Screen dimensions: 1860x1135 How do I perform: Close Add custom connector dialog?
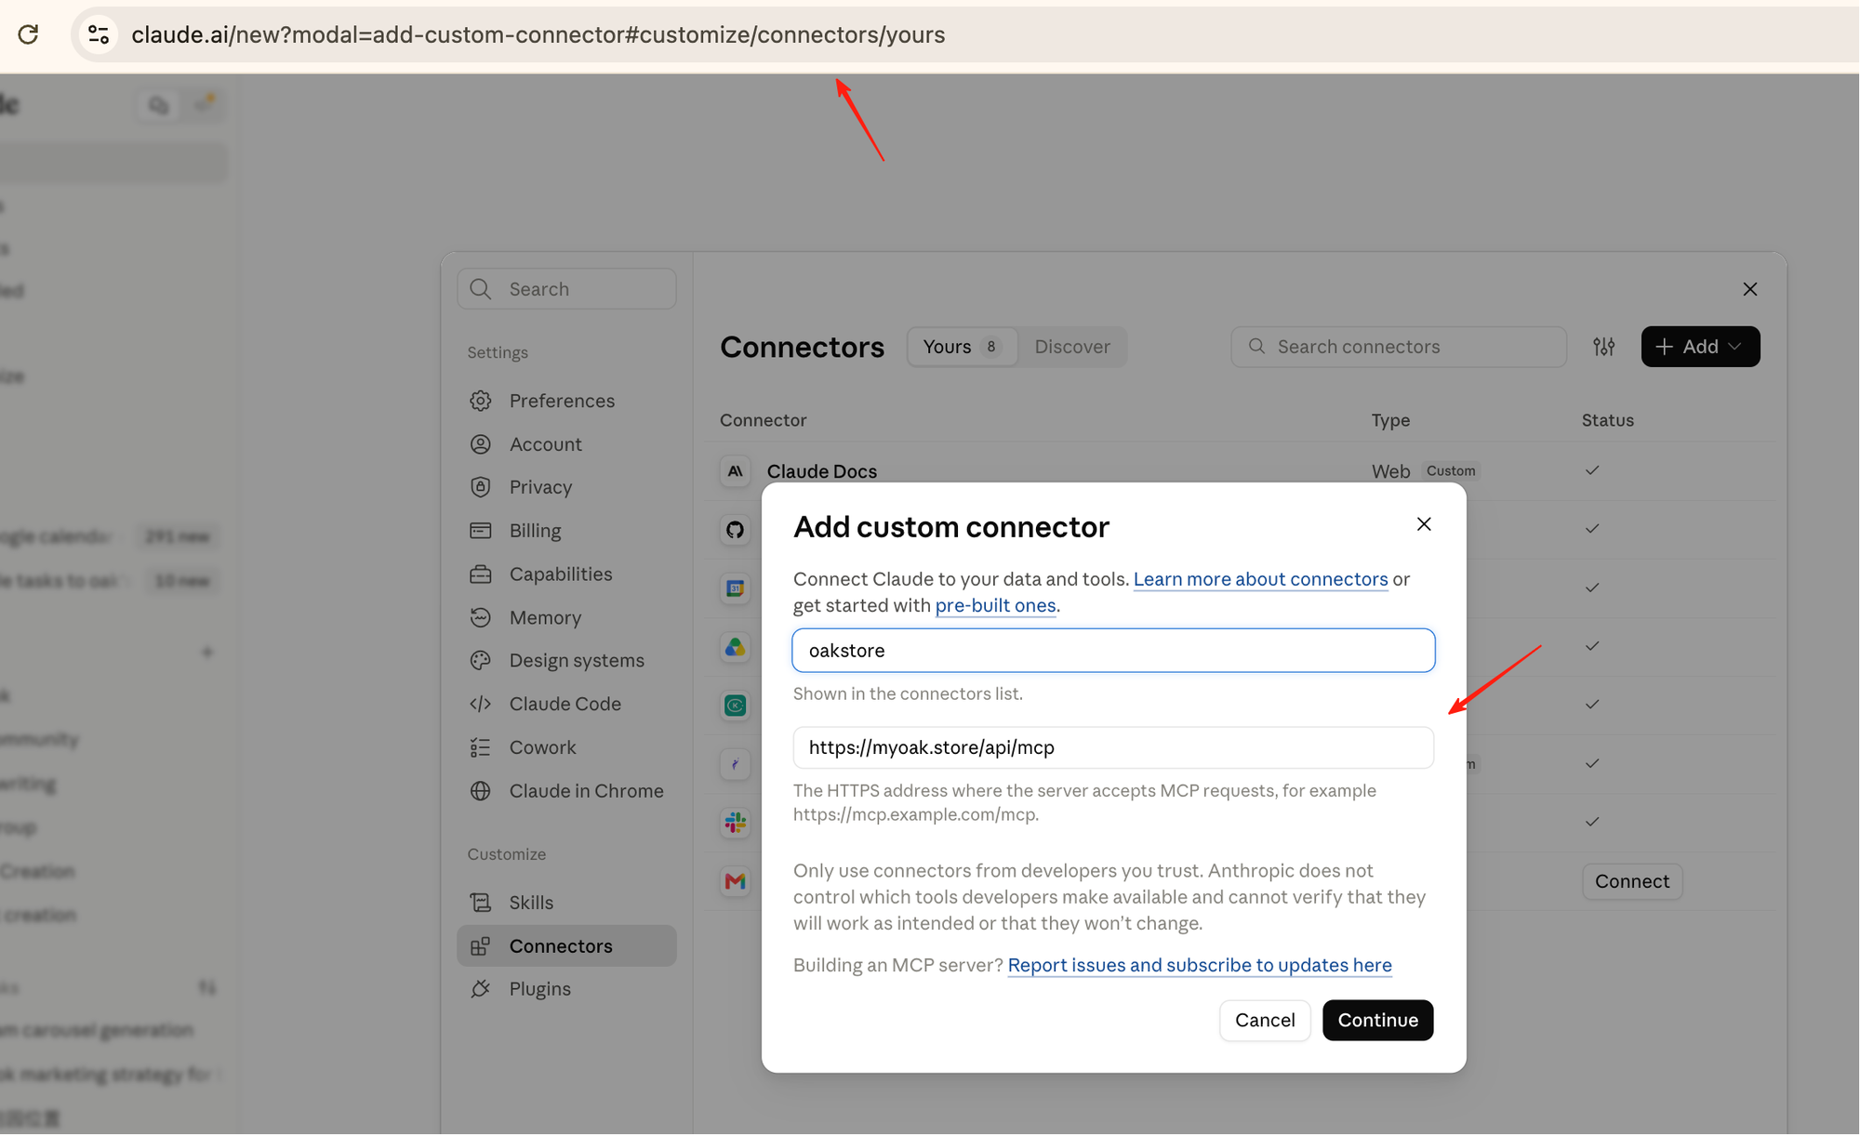pos(1424,524)
